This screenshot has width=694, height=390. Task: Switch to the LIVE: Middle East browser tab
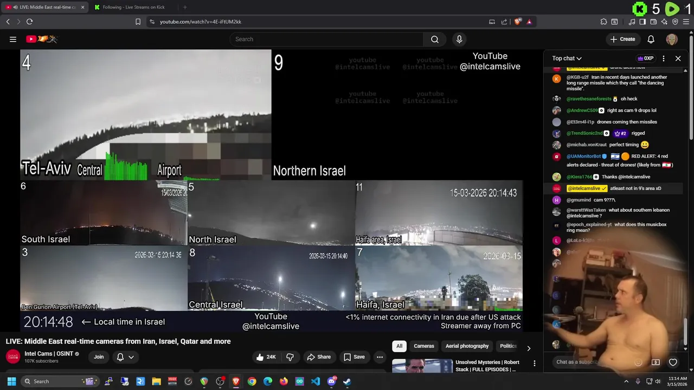(44, 7)
